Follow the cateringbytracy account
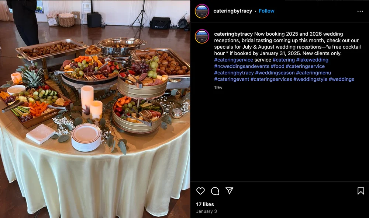 266,11
